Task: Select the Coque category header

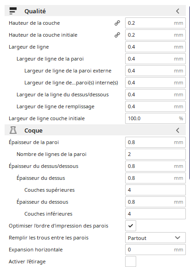Action: tap(95, 130)
